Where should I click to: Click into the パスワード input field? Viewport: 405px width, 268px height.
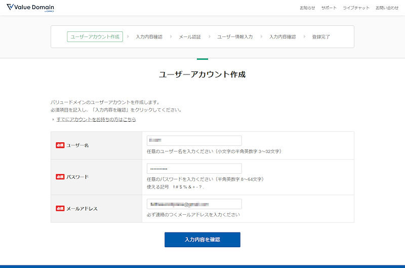(x=194, y=169)
